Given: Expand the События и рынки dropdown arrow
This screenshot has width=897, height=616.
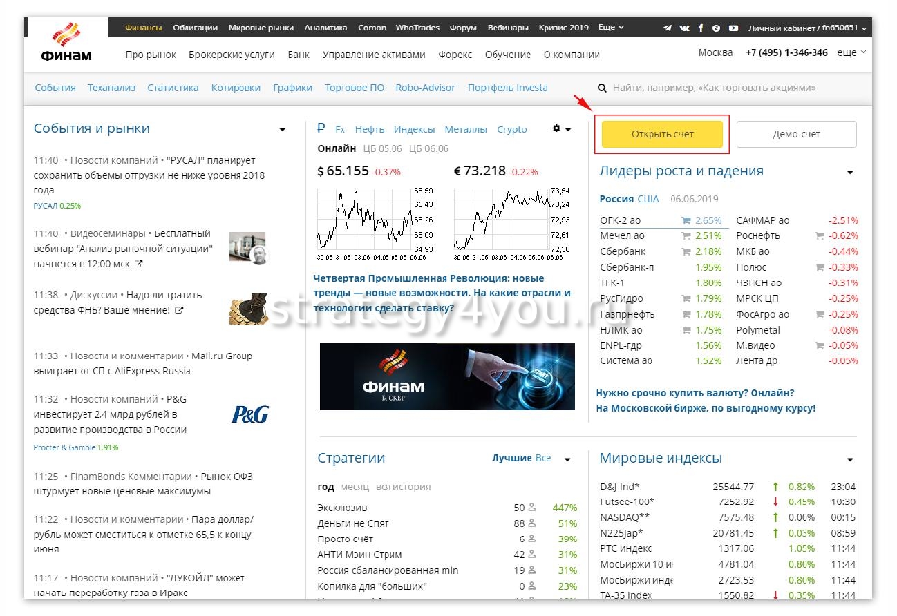Looking at the screenshot, I should pyautogui.click(x=282, y=130).
